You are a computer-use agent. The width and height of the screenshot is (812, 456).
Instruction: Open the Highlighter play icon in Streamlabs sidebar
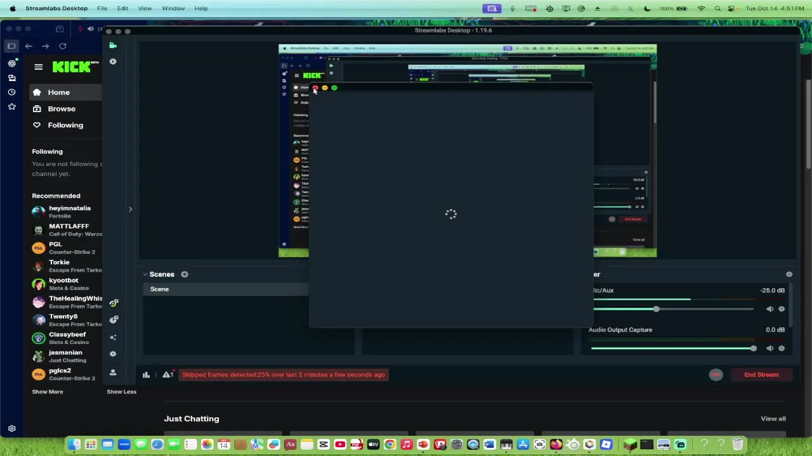click(113, 61)
